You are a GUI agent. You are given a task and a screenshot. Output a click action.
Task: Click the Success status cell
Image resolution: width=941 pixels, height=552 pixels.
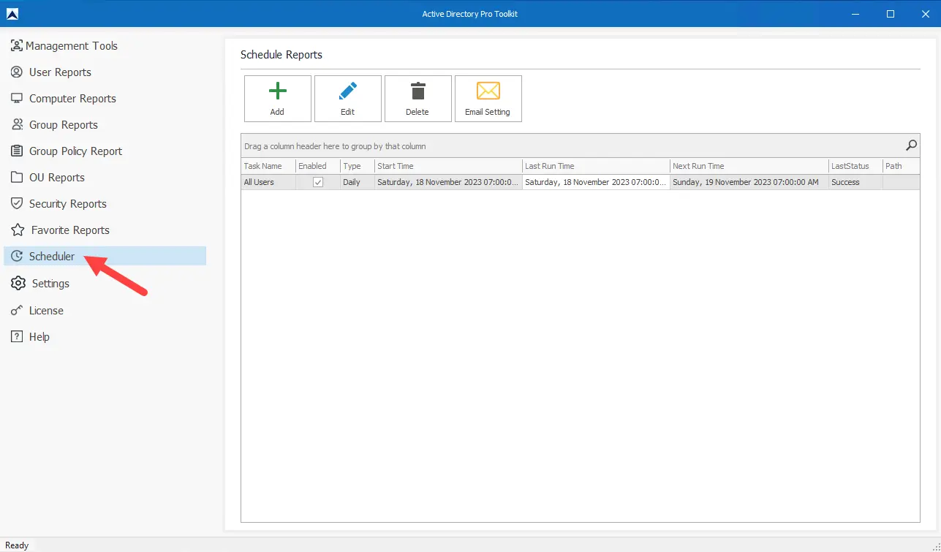pos(855,182)
